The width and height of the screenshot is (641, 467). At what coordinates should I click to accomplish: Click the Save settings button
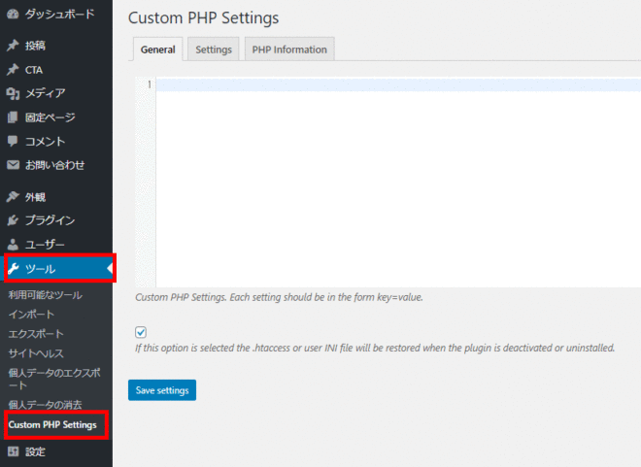tap(162, 390)
